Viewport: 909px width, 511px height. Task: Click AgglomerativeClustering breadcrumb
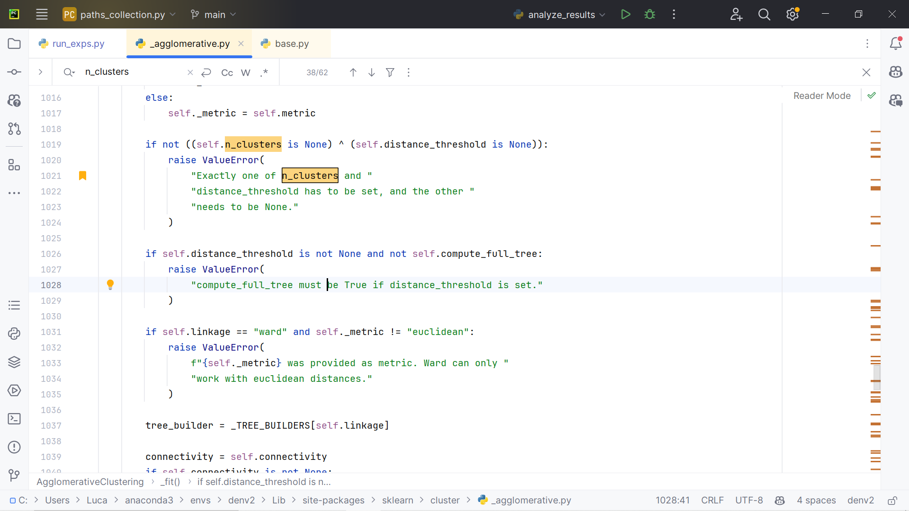coord(90,482)
